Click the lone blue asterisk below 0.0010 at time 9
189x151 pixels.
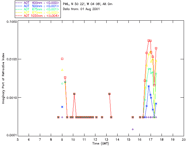point(62,107)
